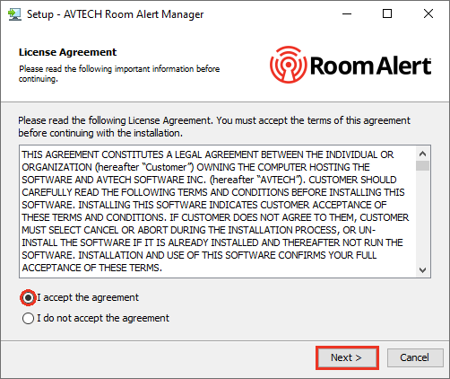450x379 pixels.
Task: Click the license scrollbar down arrow
Action: [422, 270]
